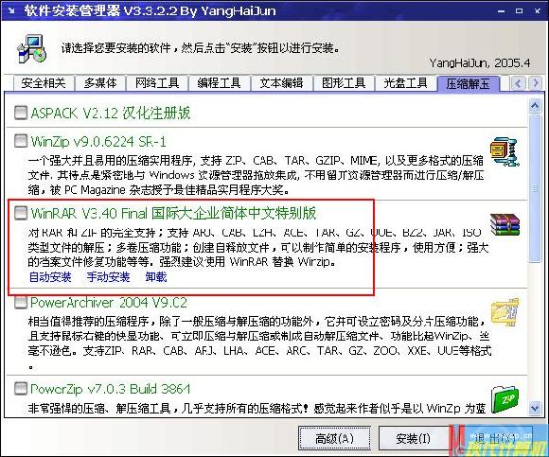Open the 光盘工具 tab

pos(405,83)
